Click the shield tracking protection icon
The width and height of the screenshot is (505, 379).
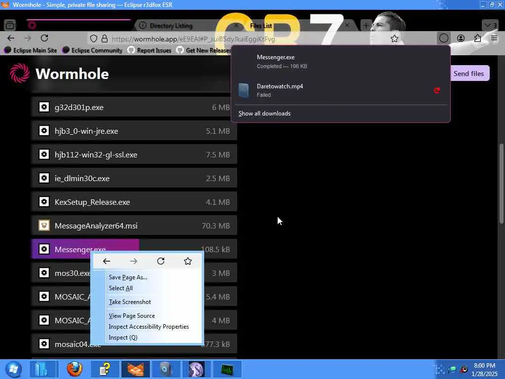pyautogui.click(x=93, y=38)
